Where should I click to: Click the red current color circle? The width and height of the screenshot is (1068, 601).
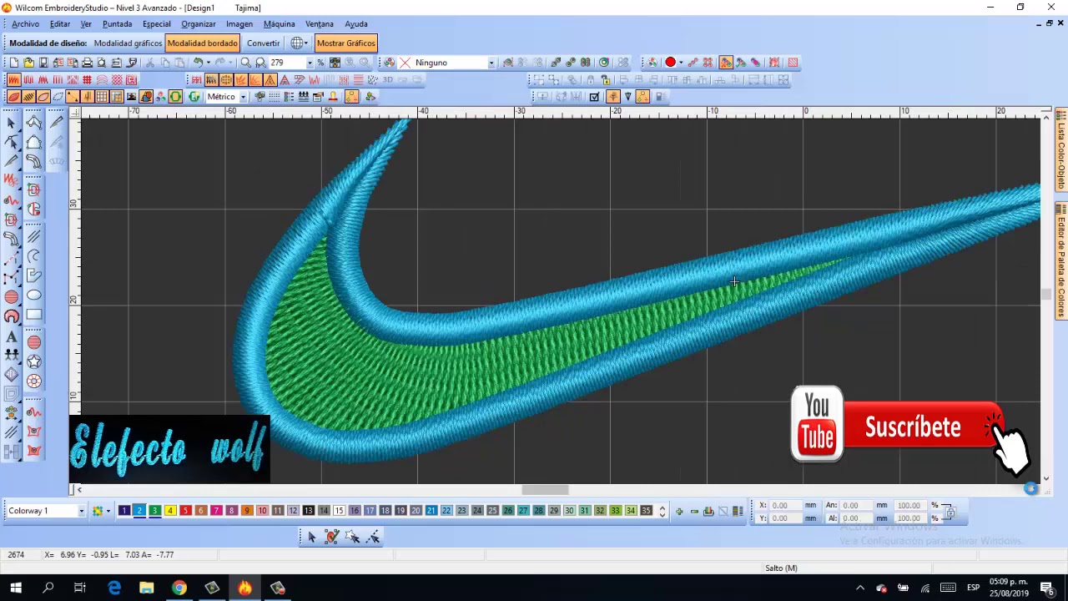670,63
